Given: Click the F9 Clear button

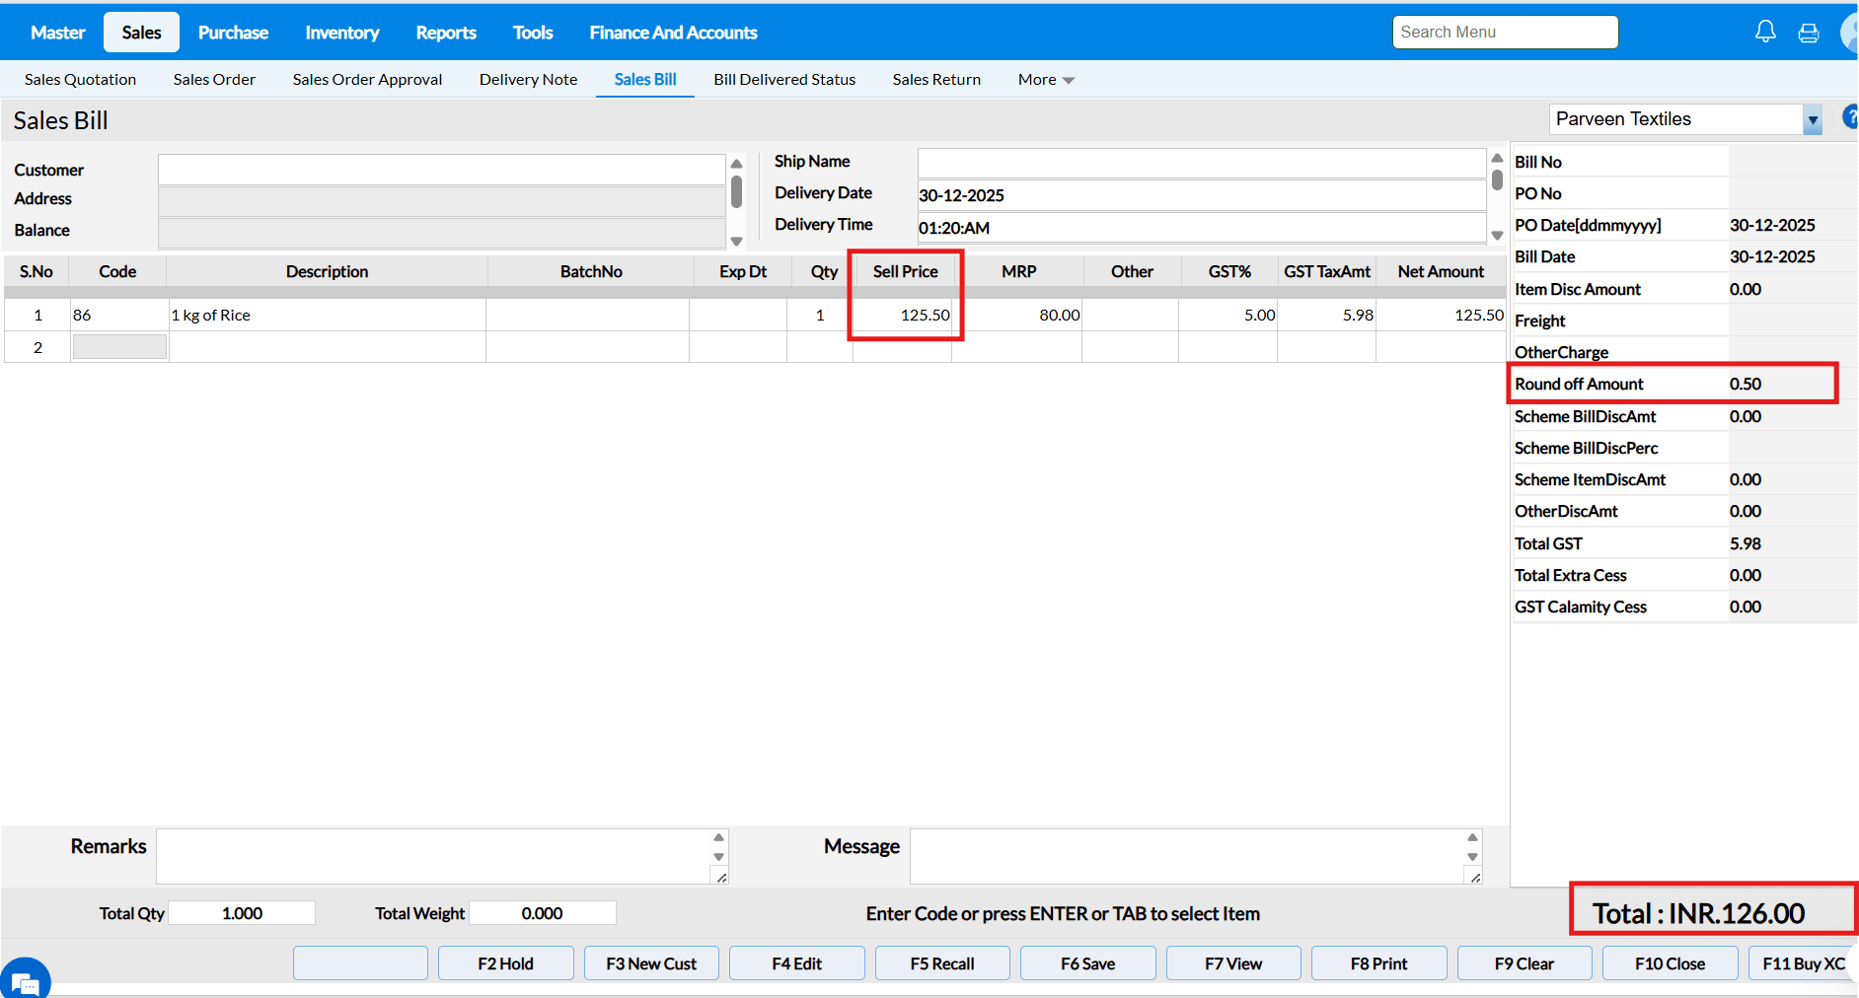Looking at the screenshot, I should [x=1524, y=963].
